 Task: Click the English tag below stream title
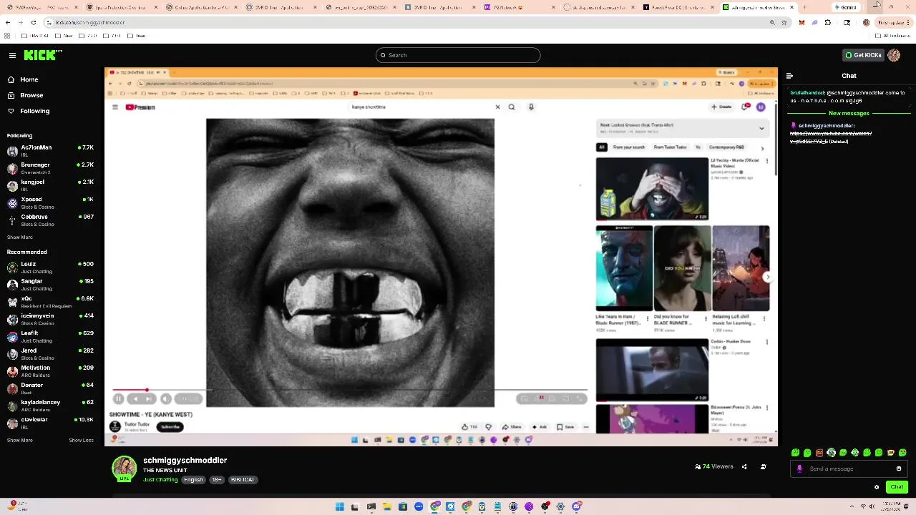point(193,480)
